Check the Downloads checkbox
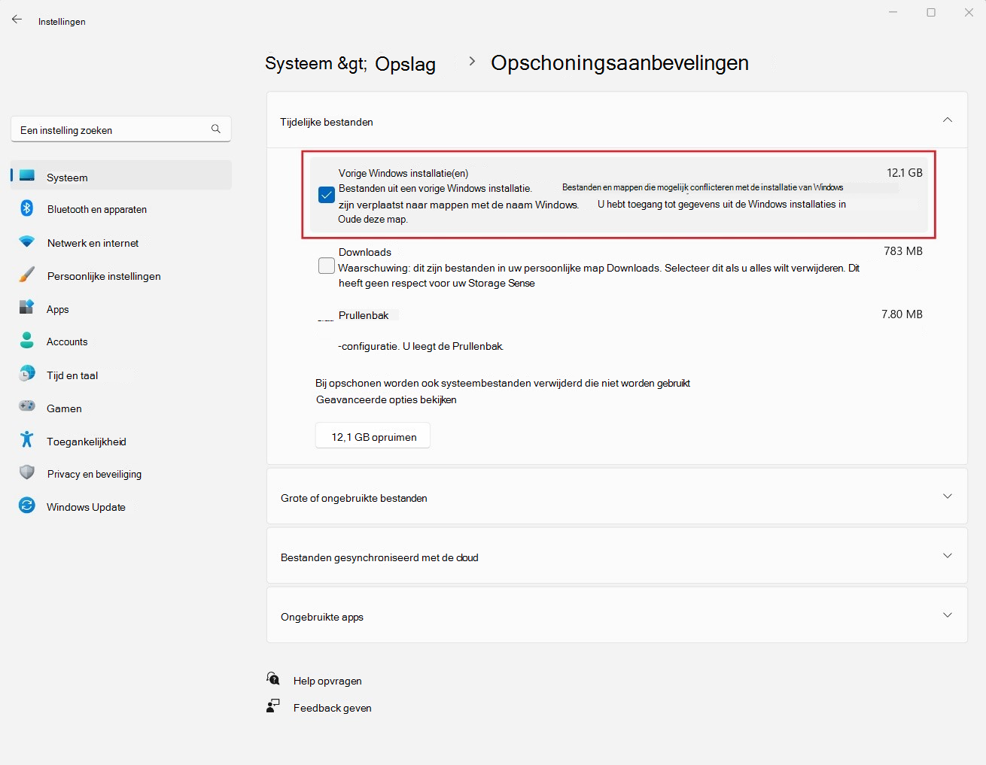The width and height of the screenshot is (986, 765). point(327,266)
